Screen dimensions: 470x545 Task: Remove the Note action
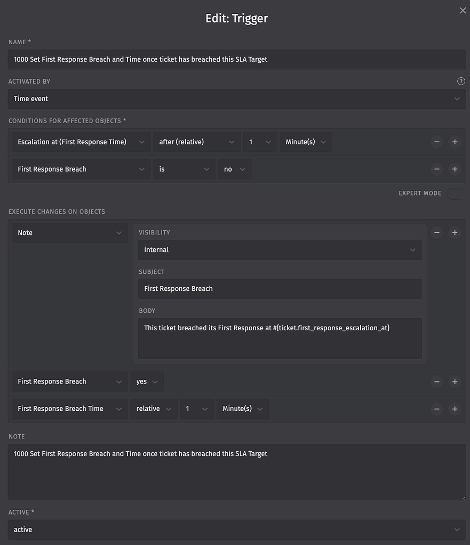click(436, 232)
